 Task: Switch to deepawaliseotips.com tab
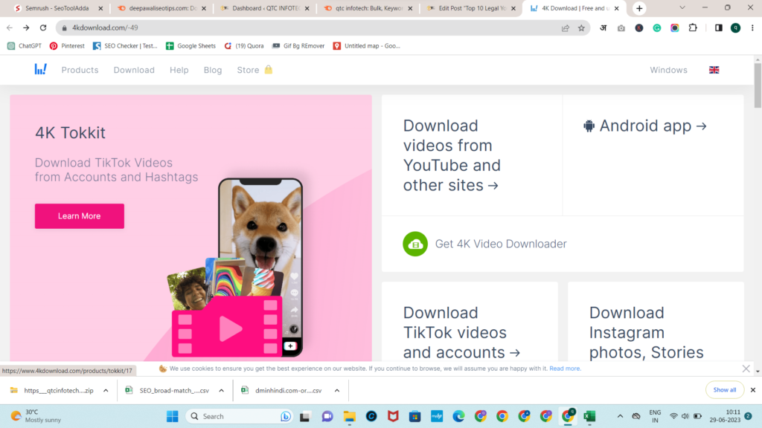[x=161, y=8]
